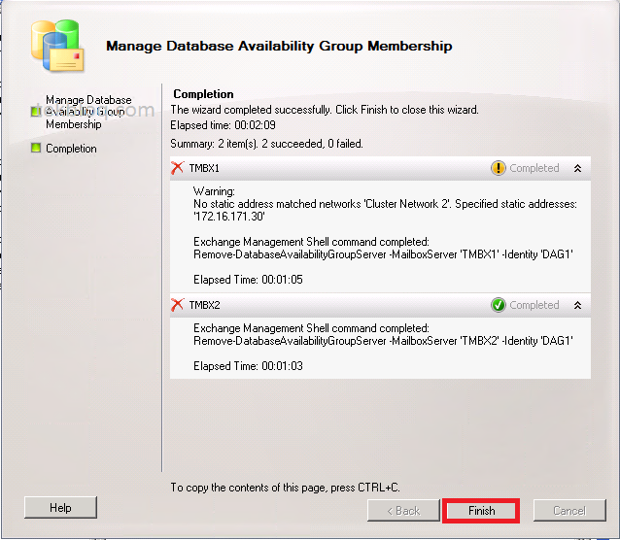Image resolution: width=620 pixels, height=540 pixels.
Task: Click the disabled Back button
Action: 403,511
